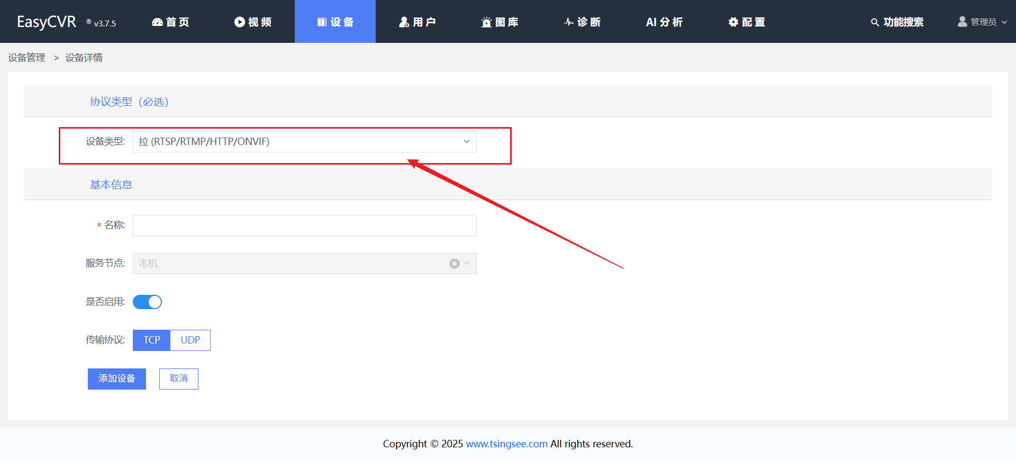Select UDP transport protocol

coord(190,340)
